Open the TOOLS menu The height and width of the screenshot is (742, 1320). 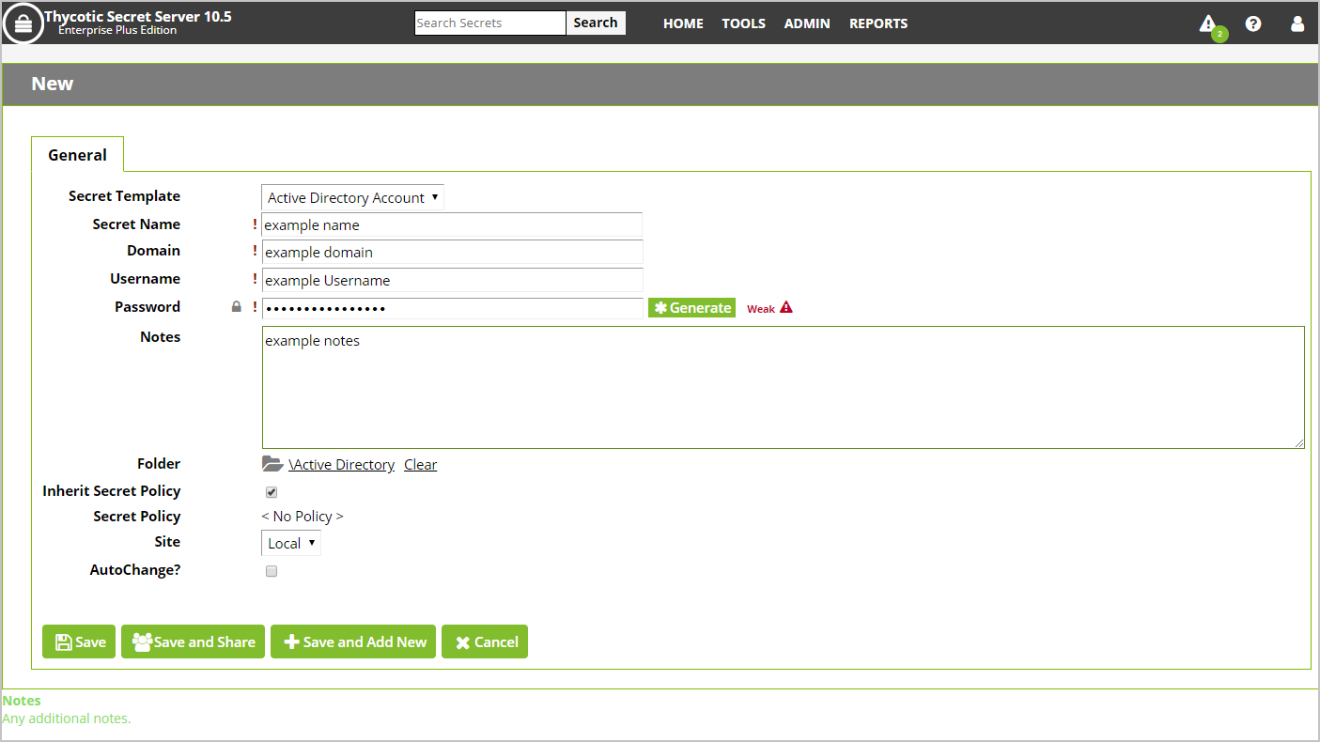pos(743,23)
